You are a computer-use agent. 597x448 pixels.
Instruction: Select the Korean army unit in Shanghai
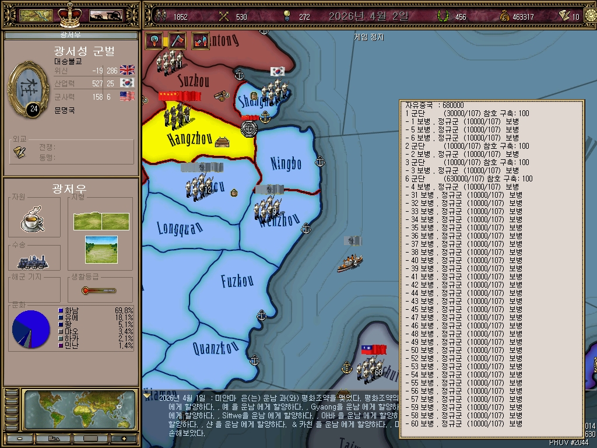[x=275, y=92]
